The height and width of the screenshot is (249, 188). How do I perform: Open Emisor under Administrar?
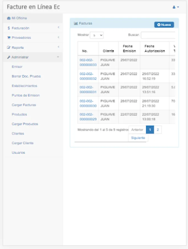pyautogui.click(x=17, y=67)
